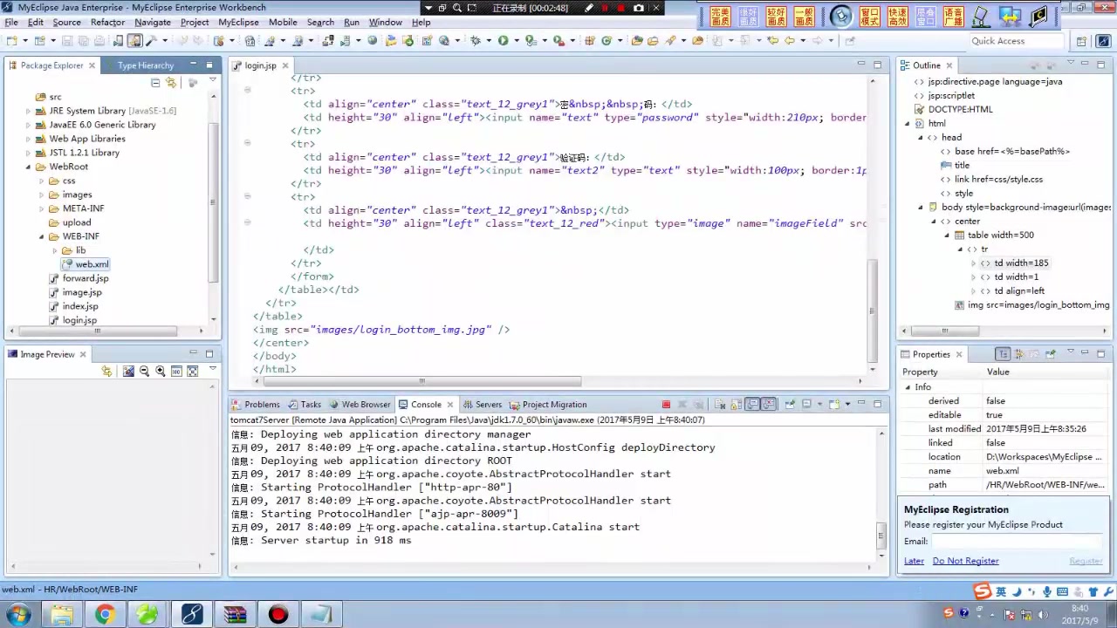
Task: Open the Run button dropdown arrow
Action: coord(515,41)
